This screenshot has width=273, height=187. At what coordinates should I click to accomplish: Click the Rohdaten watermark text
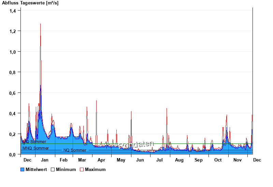tap(136, 145)
